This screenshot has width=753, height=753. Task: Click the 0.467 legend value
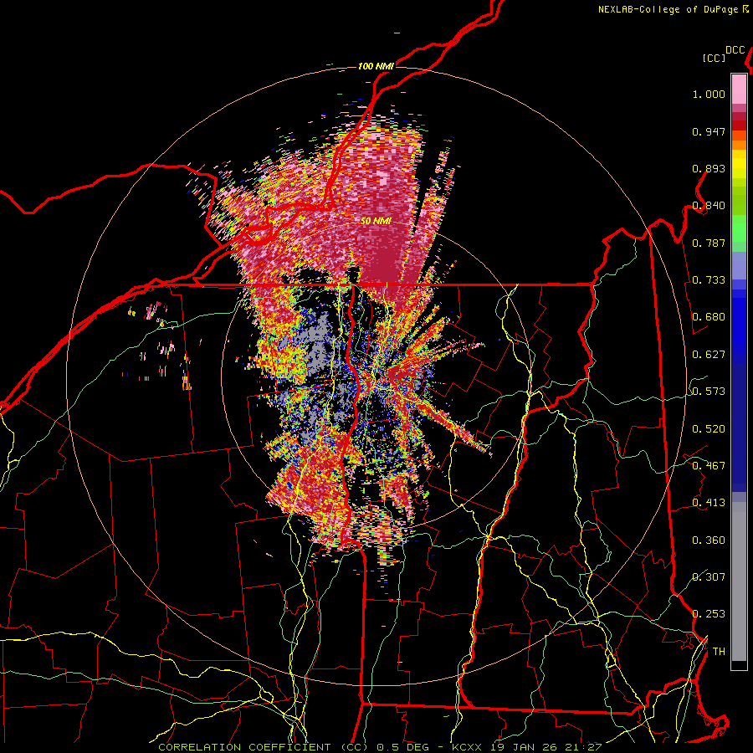[709, 466]
